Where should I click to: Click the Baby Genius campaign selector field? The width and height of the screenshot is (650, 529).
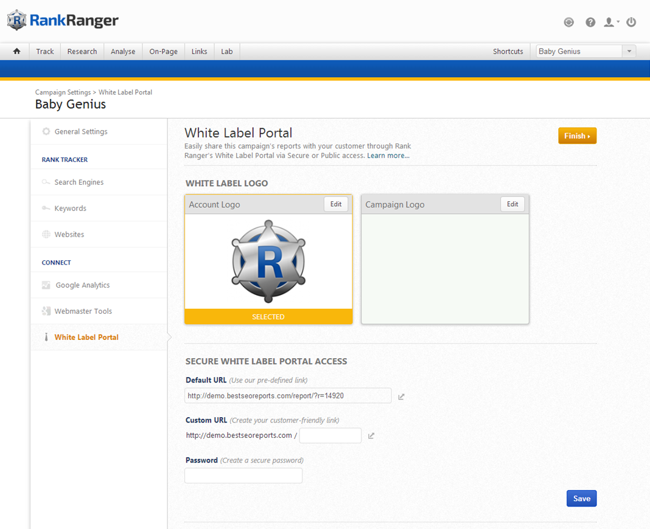tap(579, 51)
